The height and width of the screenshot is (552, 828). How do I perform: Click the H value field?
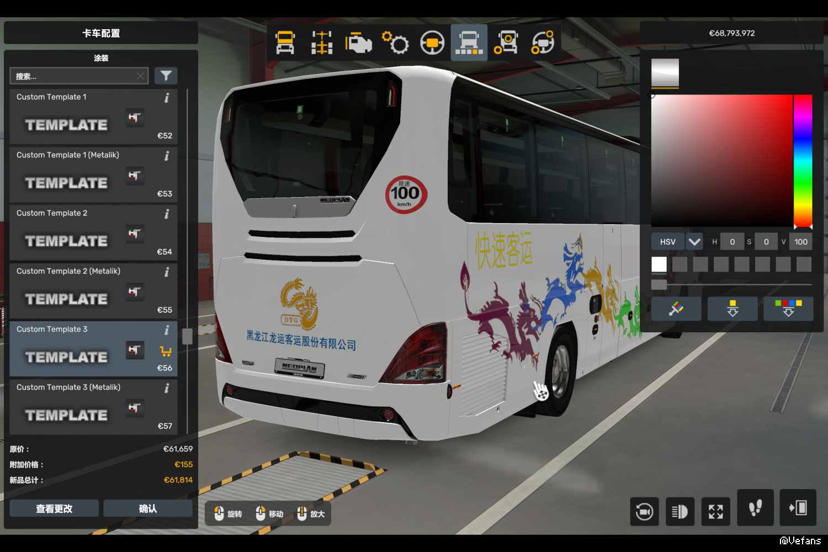click(733, 242)
